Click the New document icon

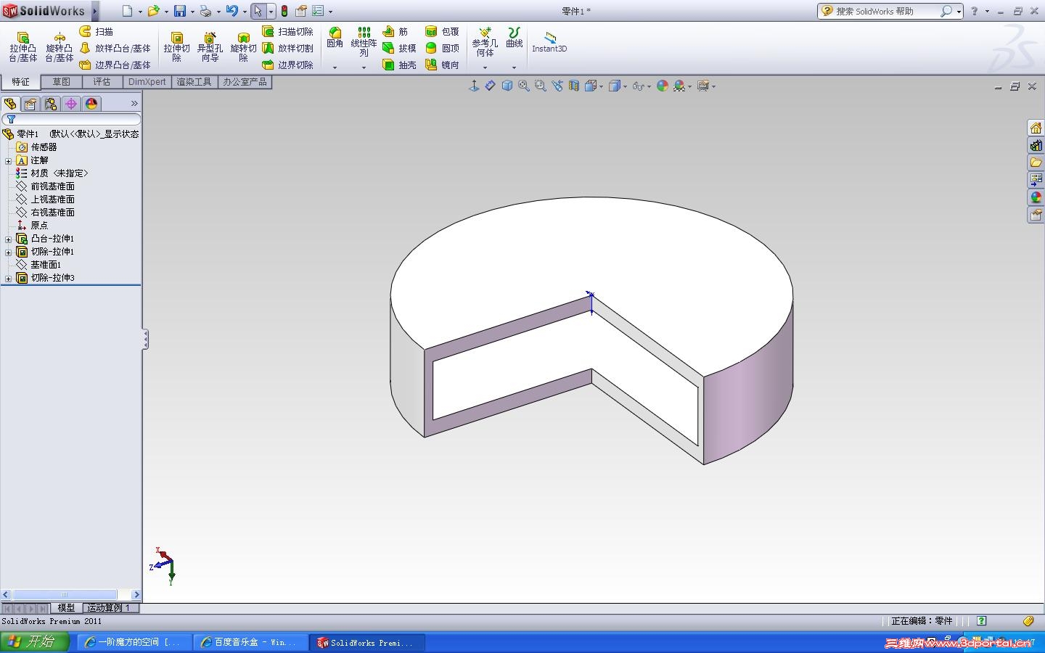coord(128,11)
